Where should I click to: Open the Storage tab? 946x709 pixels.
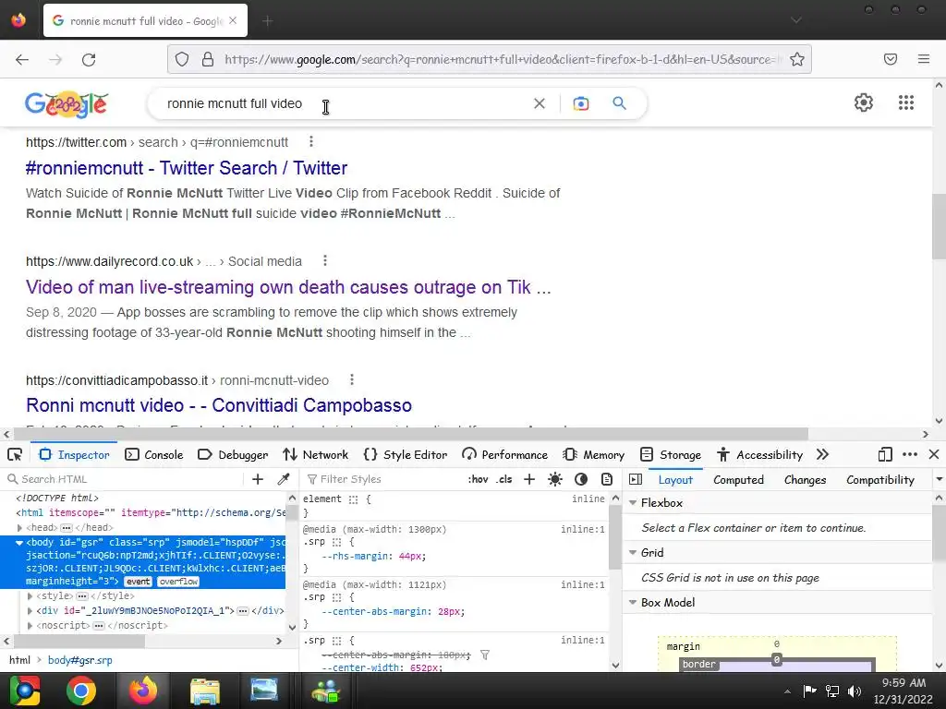click(x=671, y=454)
